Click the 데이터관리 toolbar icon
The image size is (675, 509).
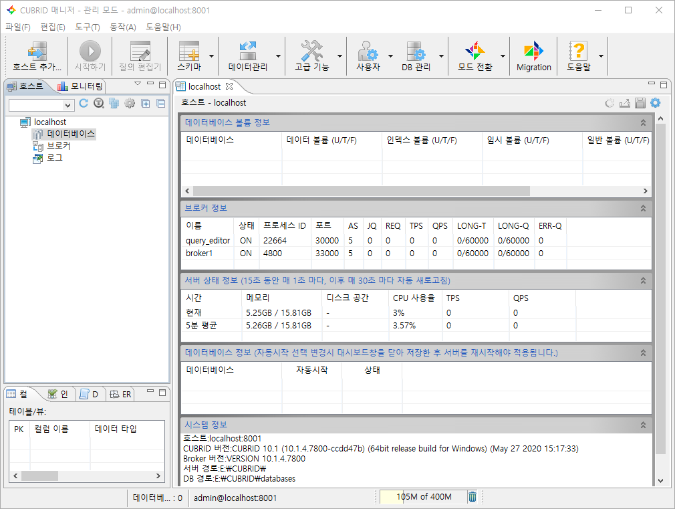(x=248, y=52)
